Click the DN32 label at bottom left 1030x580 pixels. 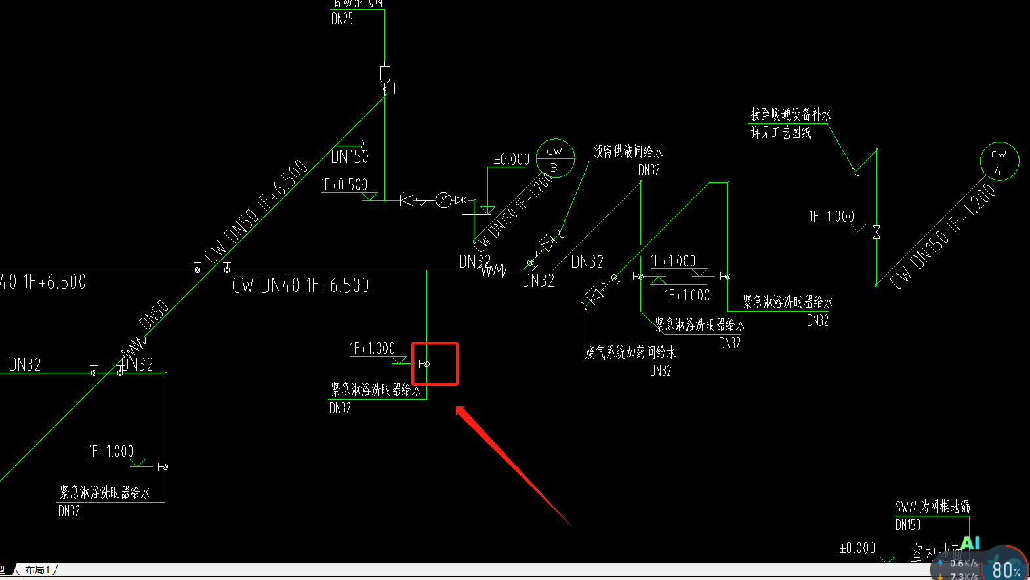pyautogui.click(x=69, y=511)
